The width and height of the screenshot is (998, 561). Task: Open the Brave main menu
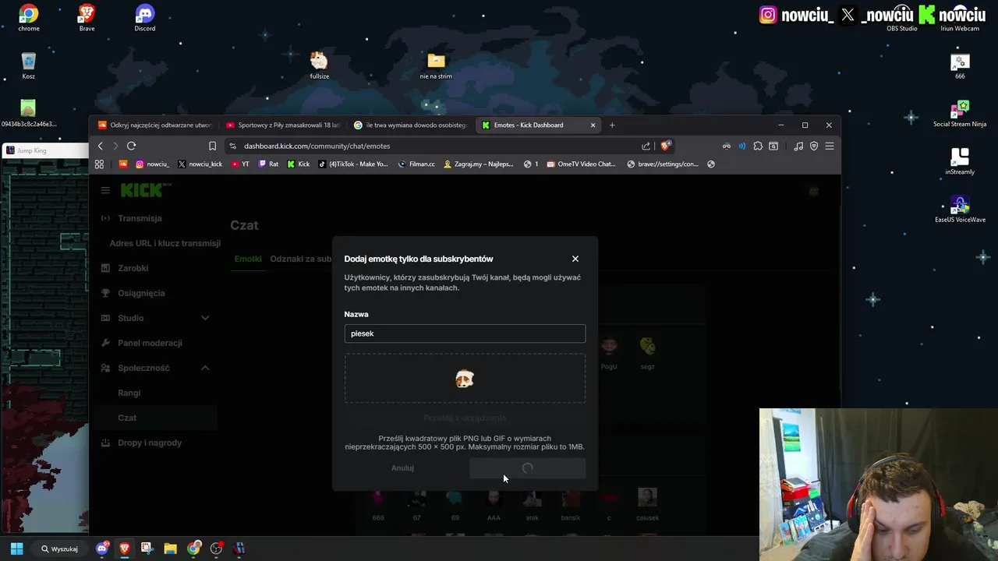[830, 146]
